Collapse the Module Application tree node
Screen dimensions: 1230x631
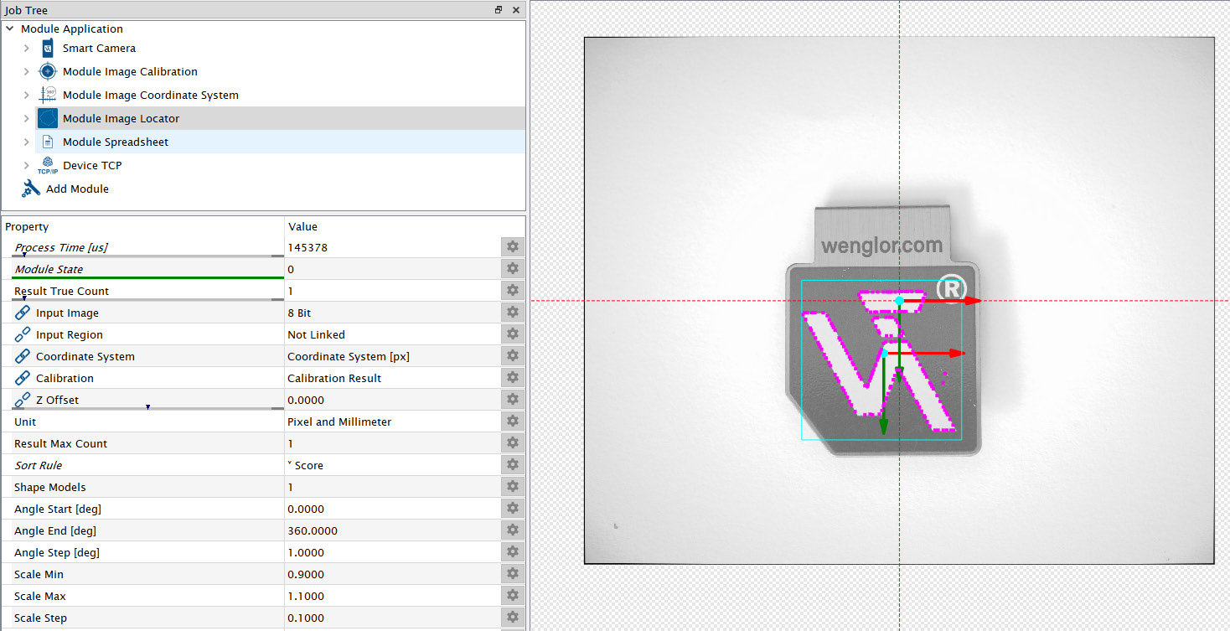(10, 28)
